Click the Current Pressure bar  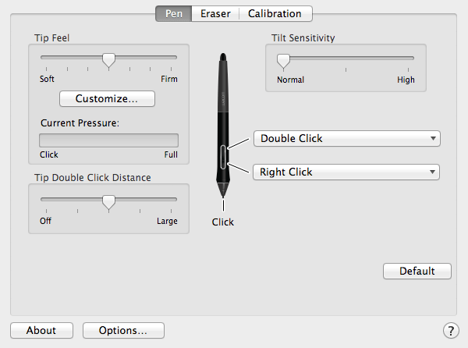click(108, 140)
